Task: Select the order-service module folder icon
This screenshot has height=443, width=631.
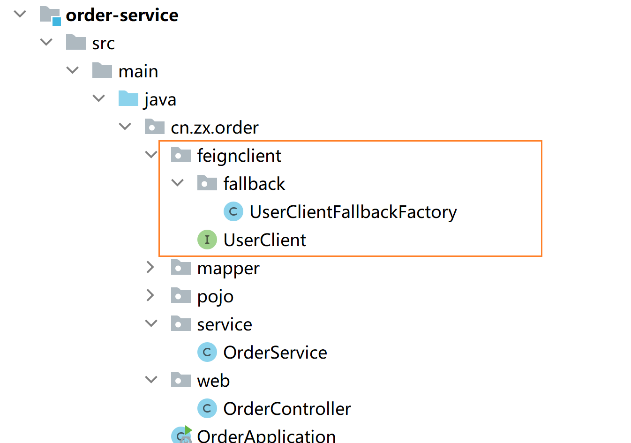Action: pyautogui.click(x=50, y=15)
